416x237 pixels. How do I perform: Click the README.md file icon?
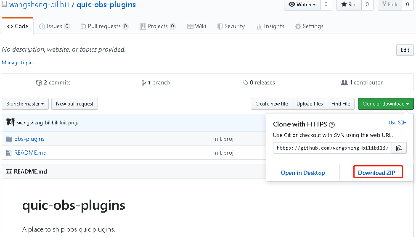pyautogui.click(x=9, y=153)
